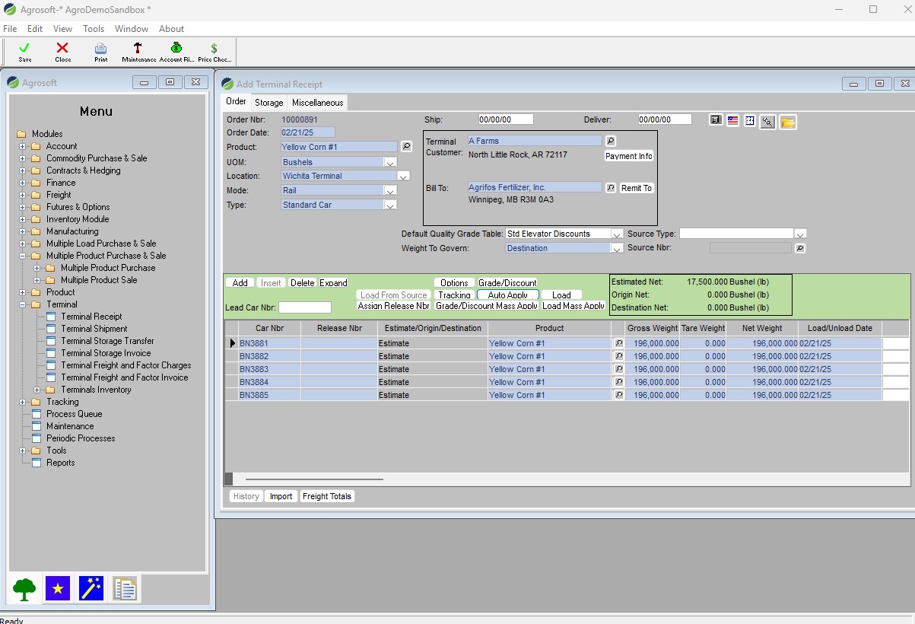Expand the Multiple Product Purchase node
915x624 pixels.
click(37, 268)
